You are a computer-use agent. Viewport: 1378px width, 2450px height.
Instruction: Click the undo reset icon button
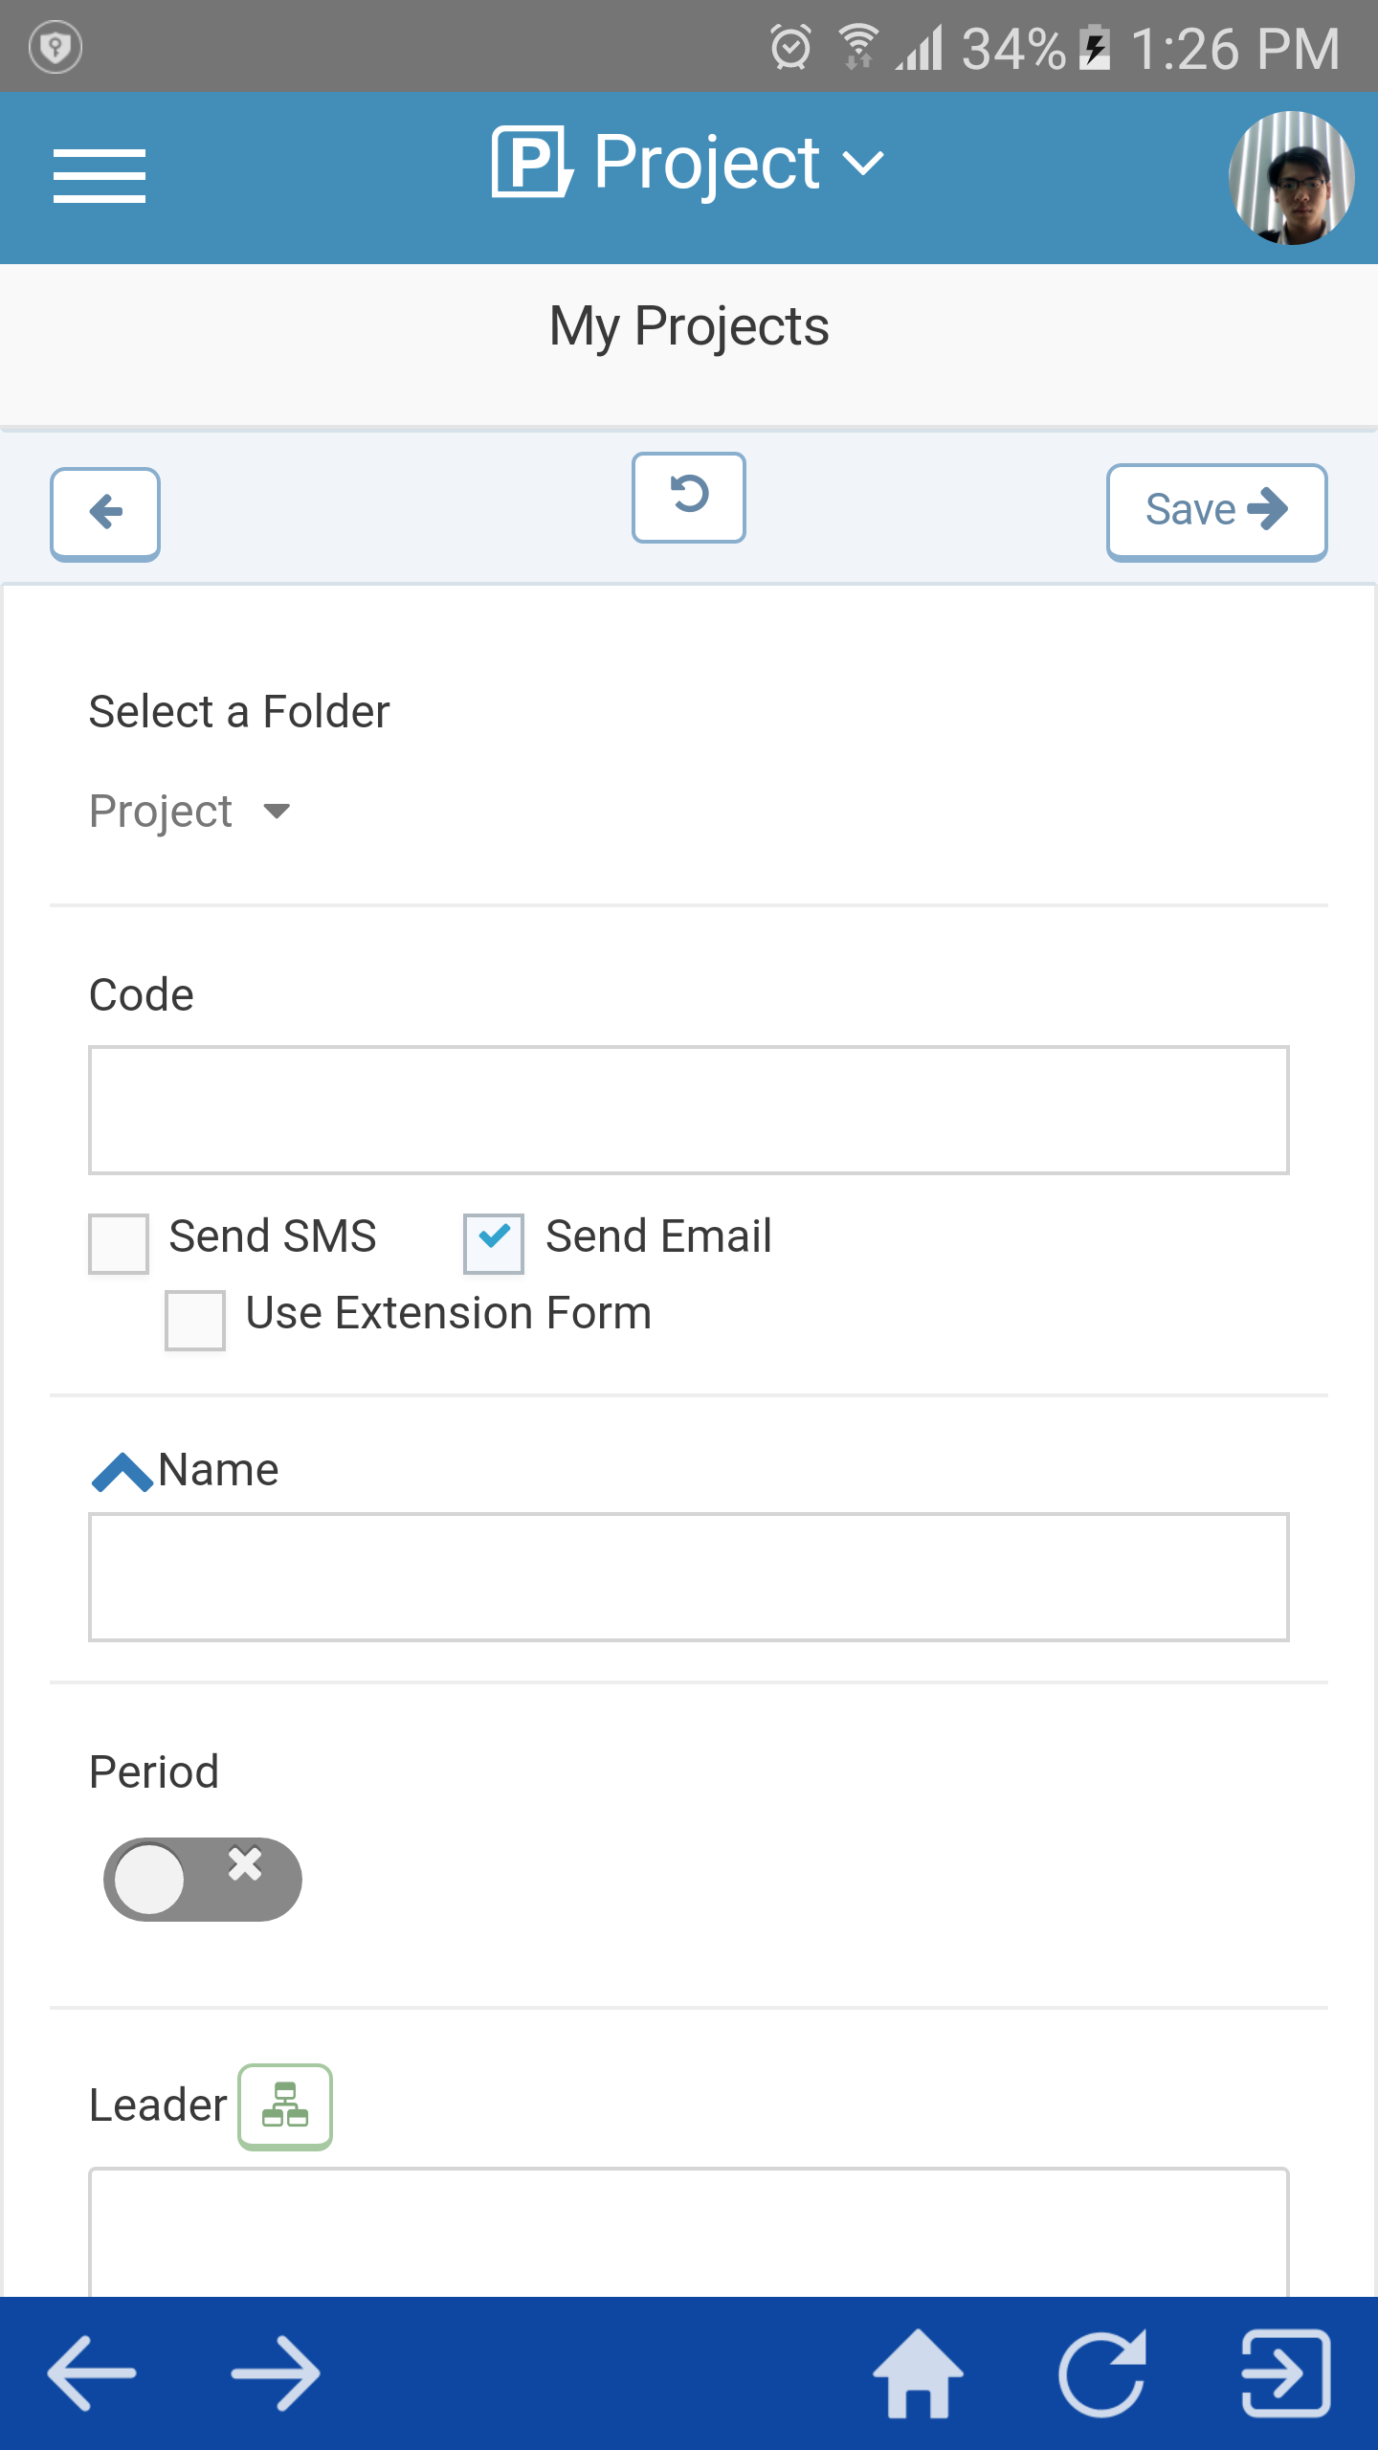tap(689, 497)
